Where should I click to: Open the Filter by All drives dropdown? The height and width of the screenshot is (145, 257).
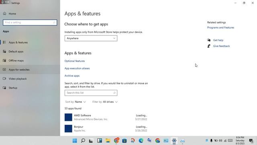coord(105,102)
